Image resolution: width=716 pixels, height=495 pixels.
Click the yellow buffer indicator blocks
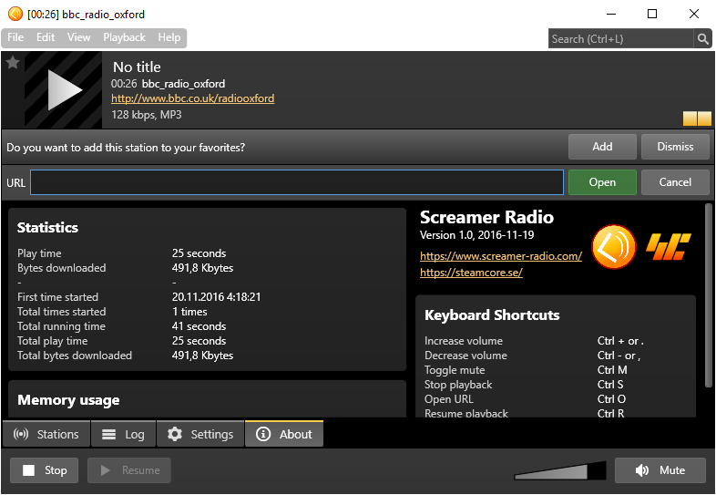point(697,119)
